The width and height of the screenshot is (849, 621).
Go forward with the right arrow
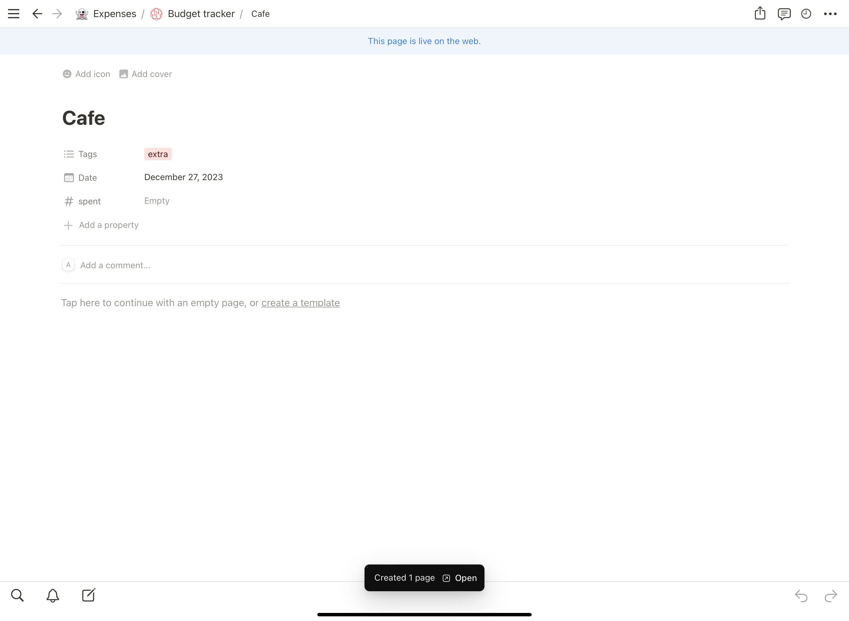click(x=57, y=14)
